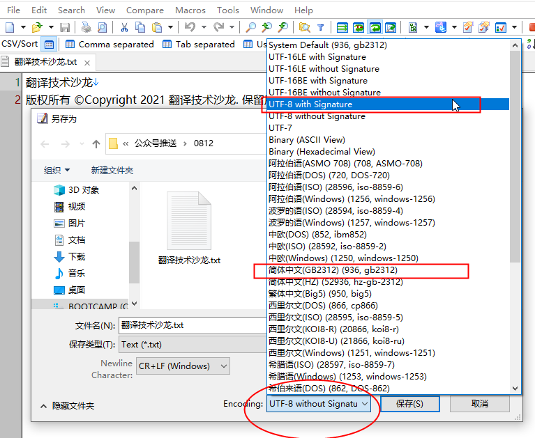Click the encoding list vertical scrollbar thumb
This screenshot has height=438, width=535.
(515, 157)
